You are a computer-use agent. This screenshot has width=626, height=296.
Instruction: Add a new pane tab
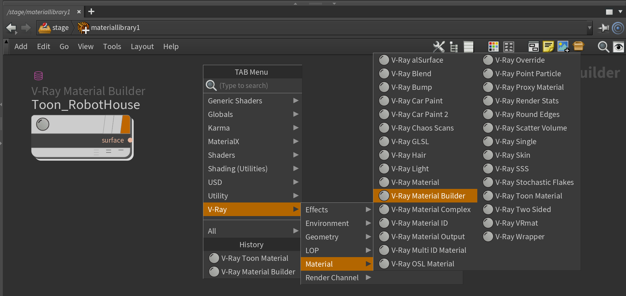point(91,12)
